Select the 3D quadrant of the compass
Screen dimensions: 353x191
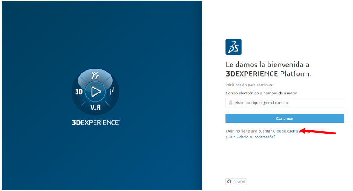[79, 92]
